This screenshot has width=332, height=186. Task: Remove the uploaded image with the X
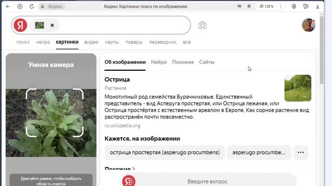(x=52, y=25)
